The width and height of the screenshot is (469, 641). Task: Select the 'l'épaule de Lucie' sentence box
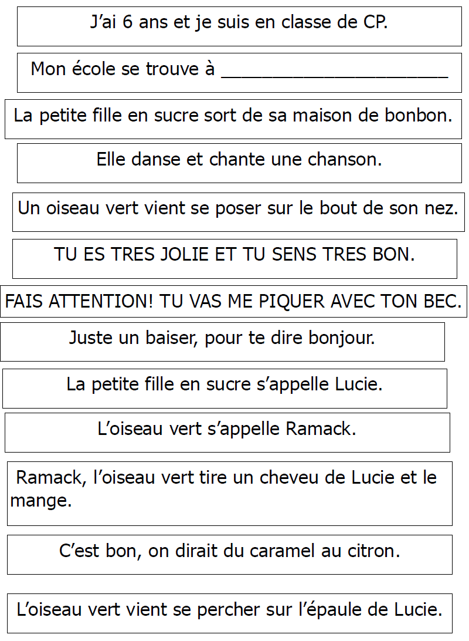[230, 609]
